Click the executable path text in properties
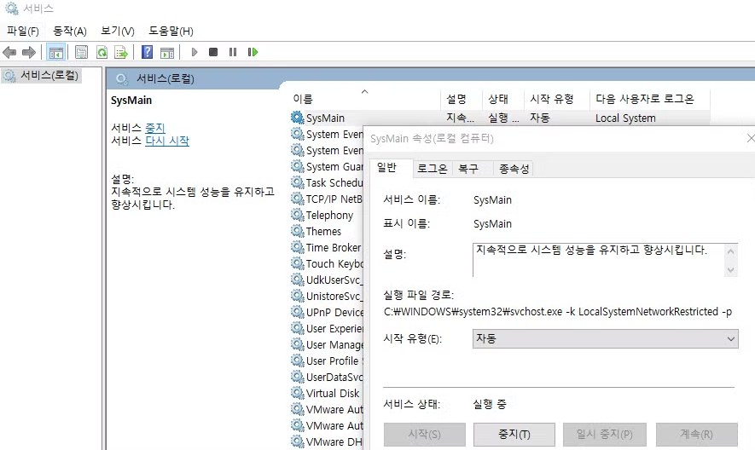 click(558, 312)
